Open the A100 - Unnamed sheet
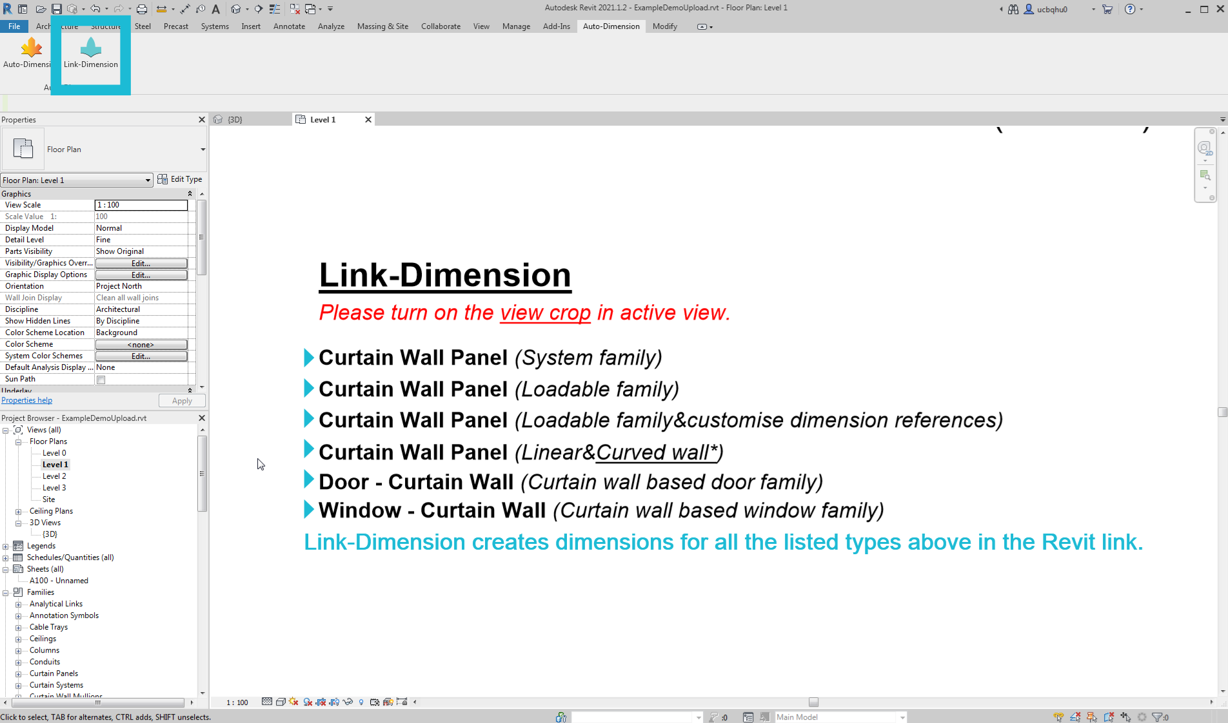Image resolution: width=1228 pixels, height=723 pixels. 59,581
